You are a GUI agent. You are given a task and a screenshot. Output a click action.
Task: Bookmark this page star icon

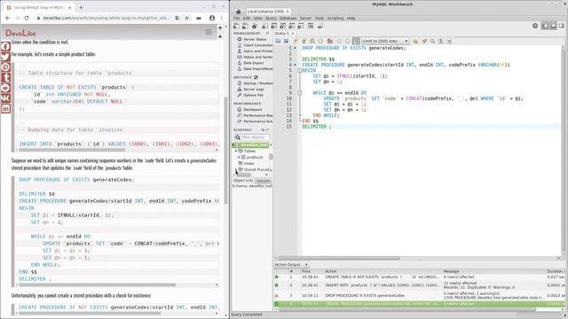tap(187, 18)
